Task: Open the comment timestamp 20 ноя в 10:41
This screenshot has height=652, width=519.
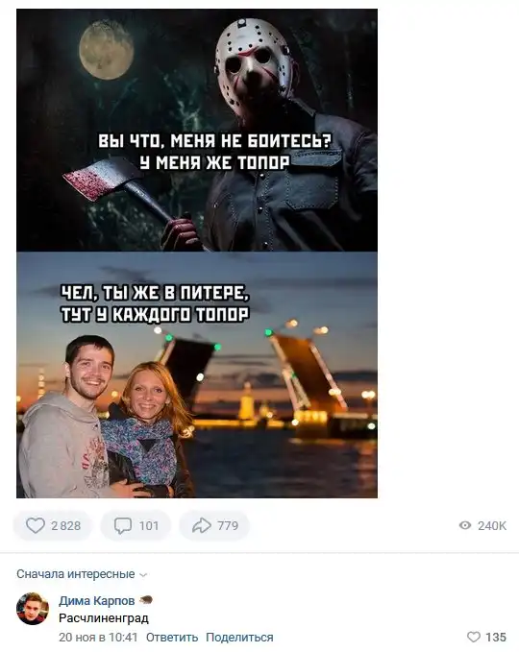Action: click(x=98, y=637)
